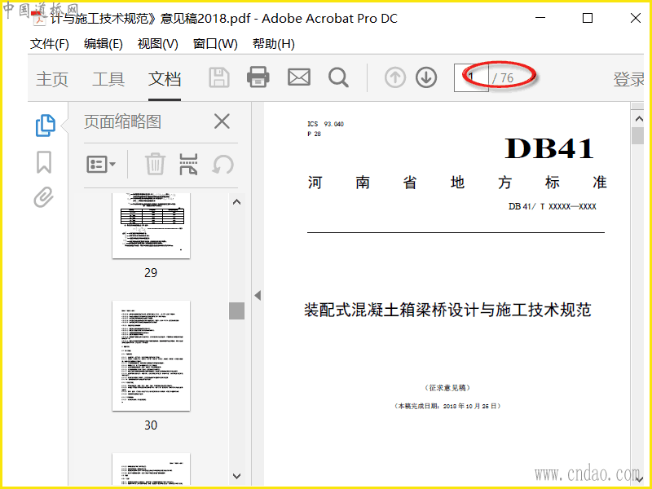This screenshot has height=489, width=652.
Task: Open the 文件(F) menu
Action: pyautogui.click(x=49, y=44)
